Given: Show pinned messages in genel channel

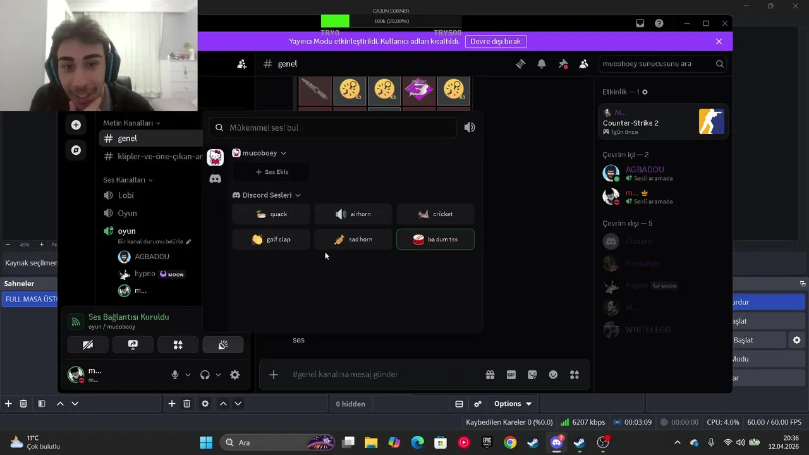Looking at the screenshot, I should [x=563, y=64].
